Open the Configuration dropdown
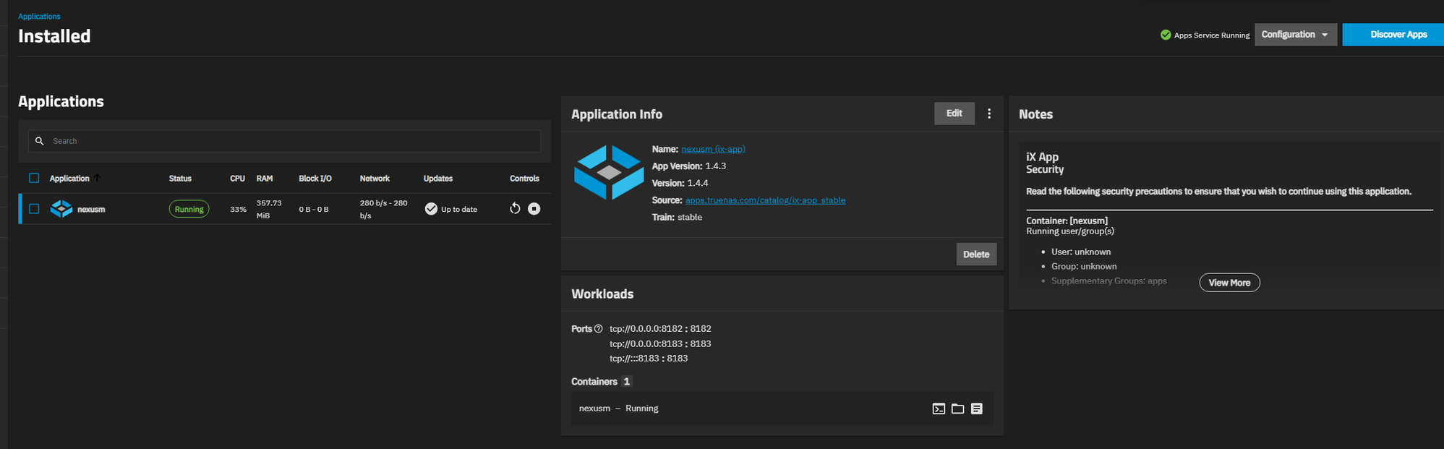 pos(1296,35)
